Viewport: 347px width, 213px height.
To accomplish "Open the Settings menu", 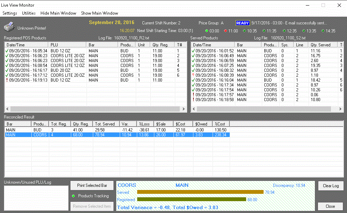I will [10, 13].
